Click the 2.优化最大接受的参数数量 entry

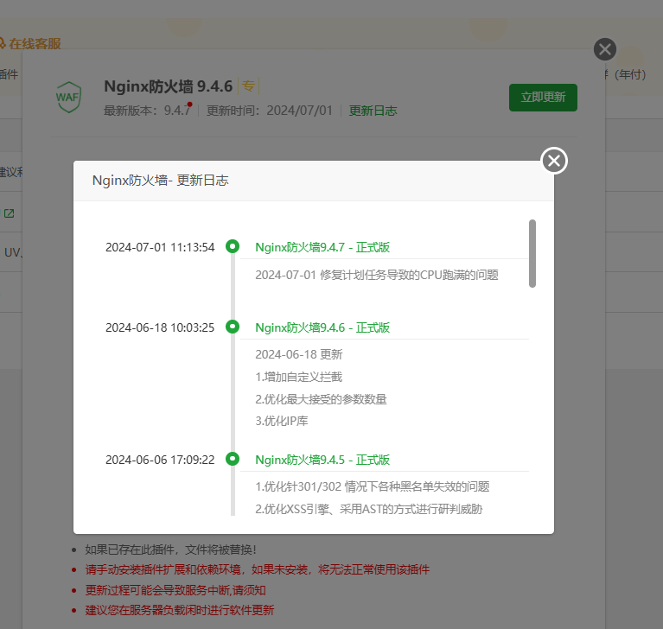coord(321,399)
